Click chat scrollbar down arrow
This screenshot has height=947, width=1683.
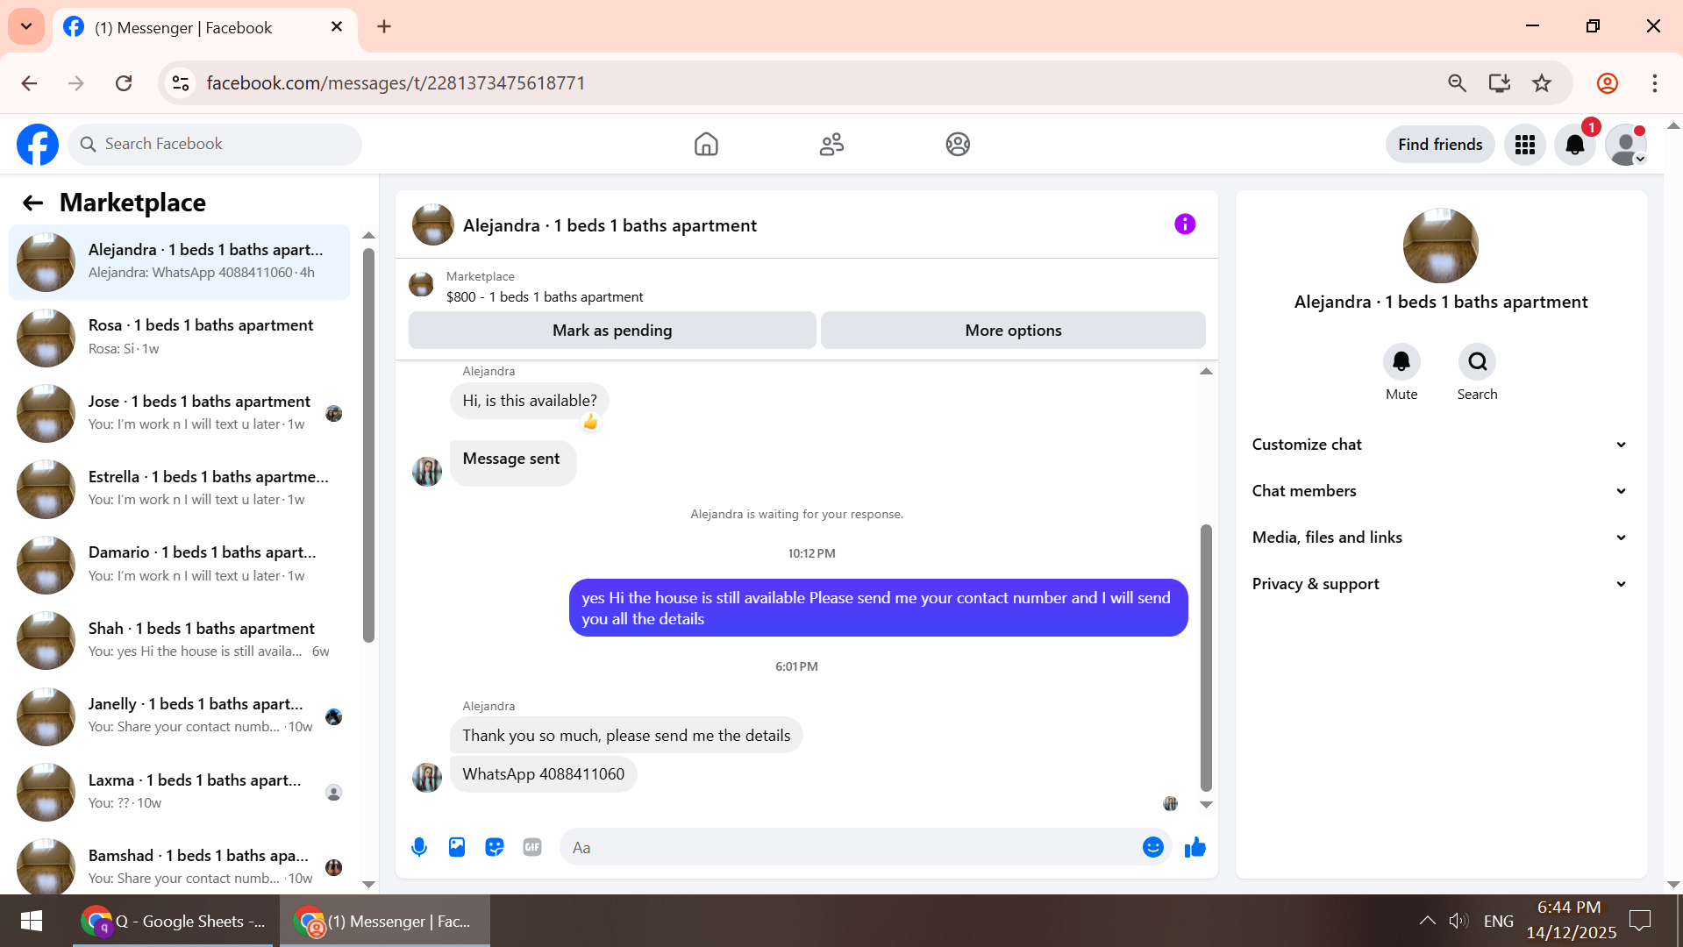1206,804
